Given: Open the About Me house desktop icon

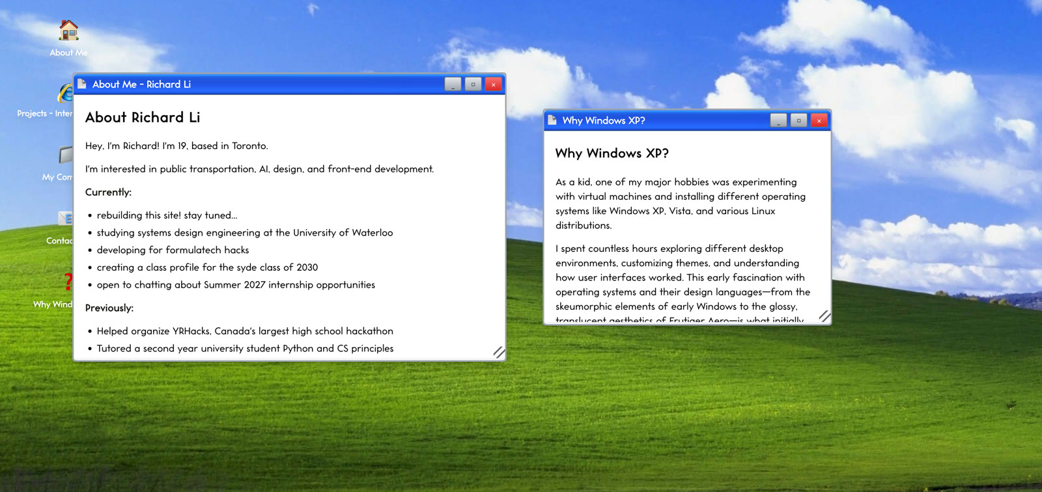Looking at the screenshot, I should (x=68, y=31).
